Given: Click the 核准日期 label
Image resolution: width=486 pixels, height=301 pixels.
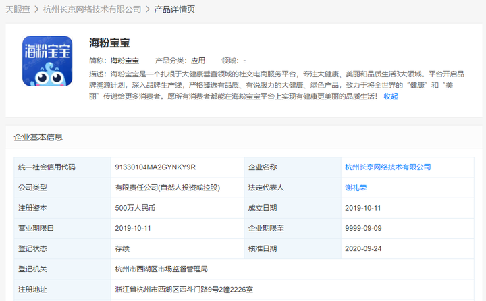Looking at the screenshot, I should point(262,248).
